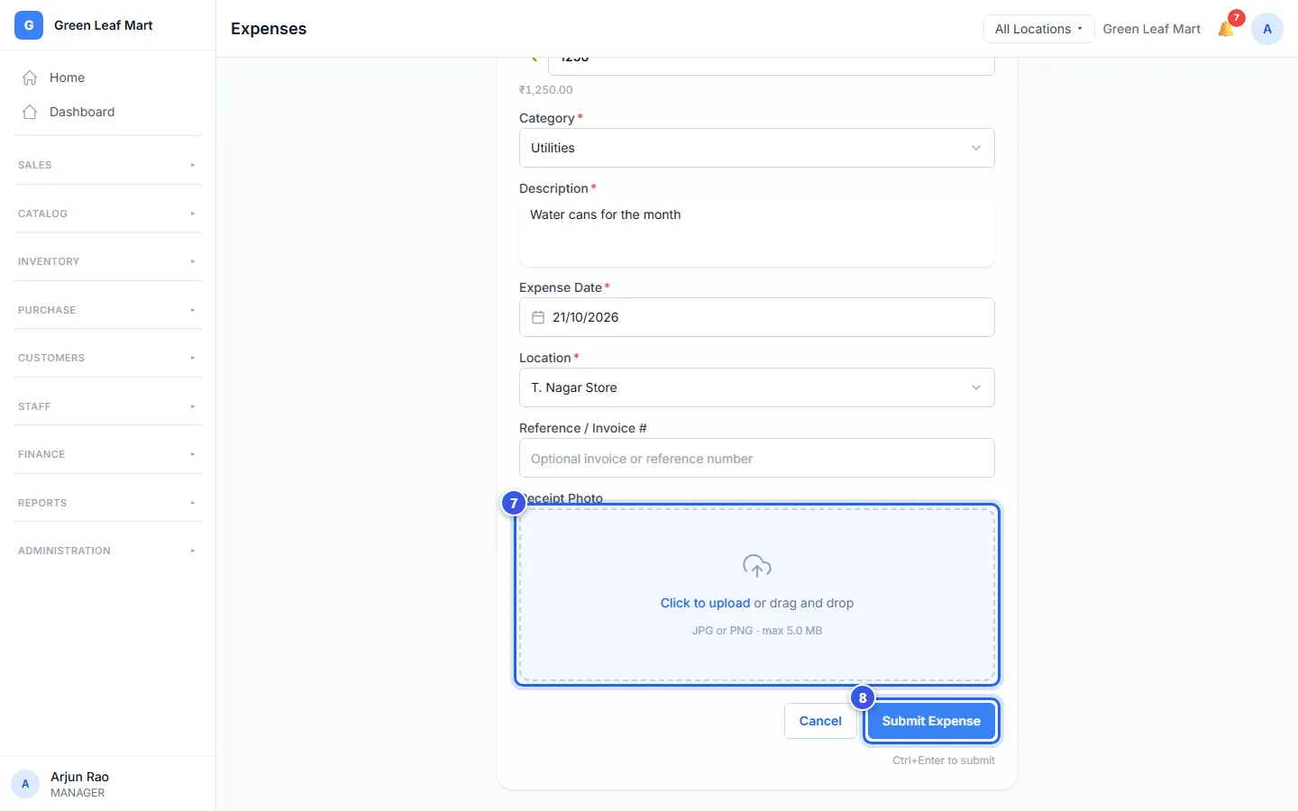
Task: Open the Location dropdown showing T. Nagar Store
Action: (757, 387)
